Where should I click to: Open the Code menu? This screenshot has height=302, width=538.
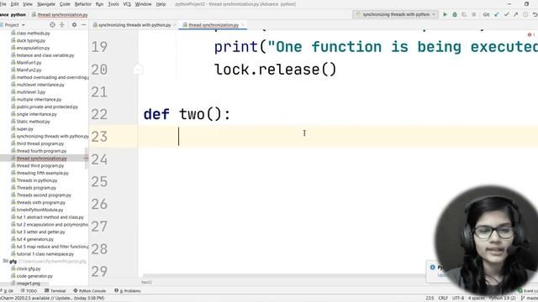[65, 4]
